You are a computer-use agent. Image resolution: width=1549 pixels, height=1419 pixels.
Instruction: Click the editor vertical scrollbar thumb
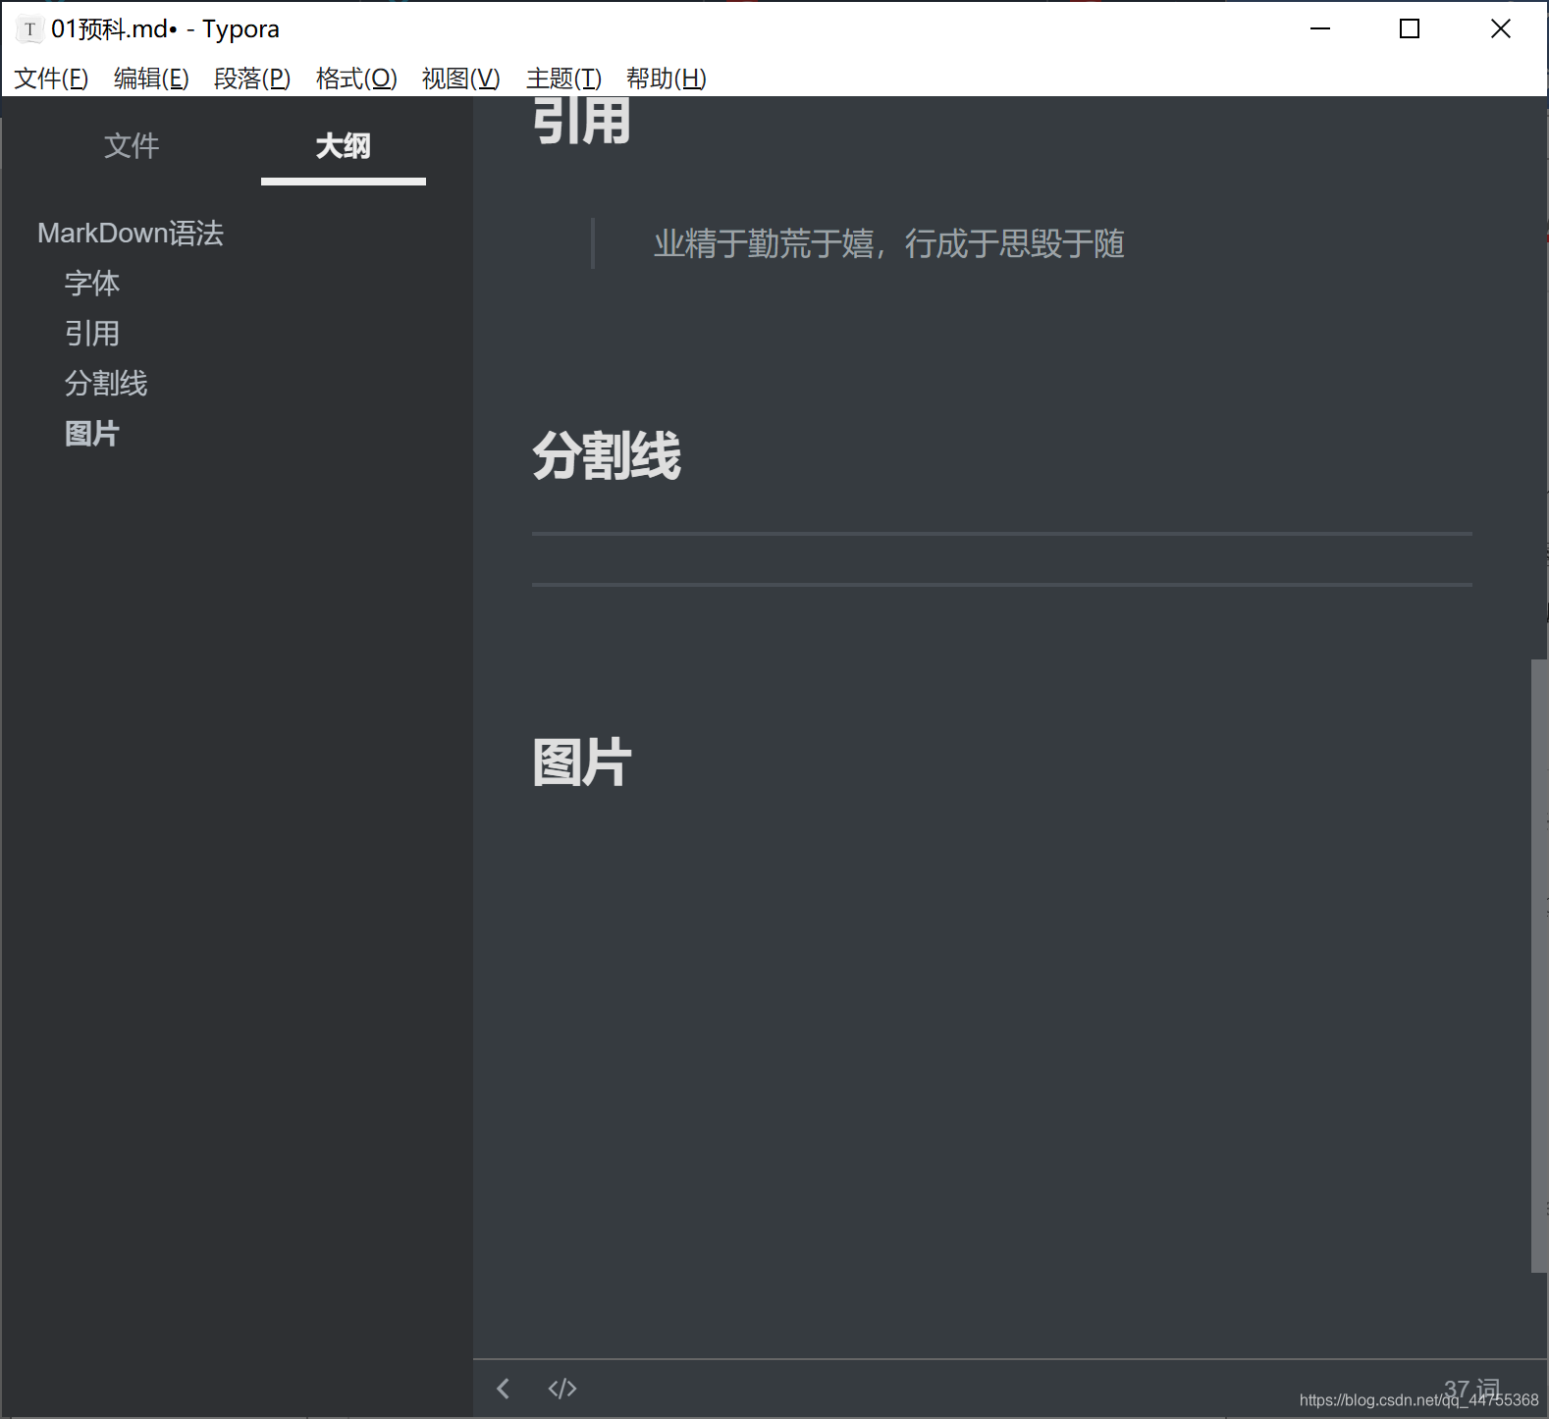pyautogui.click(x=1538, y=966)
